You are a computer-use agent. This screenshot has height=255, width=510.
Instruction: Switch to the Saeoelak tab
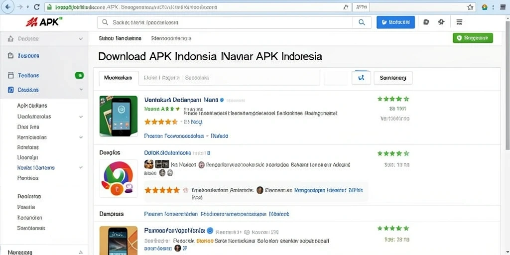tap(197, 78)
